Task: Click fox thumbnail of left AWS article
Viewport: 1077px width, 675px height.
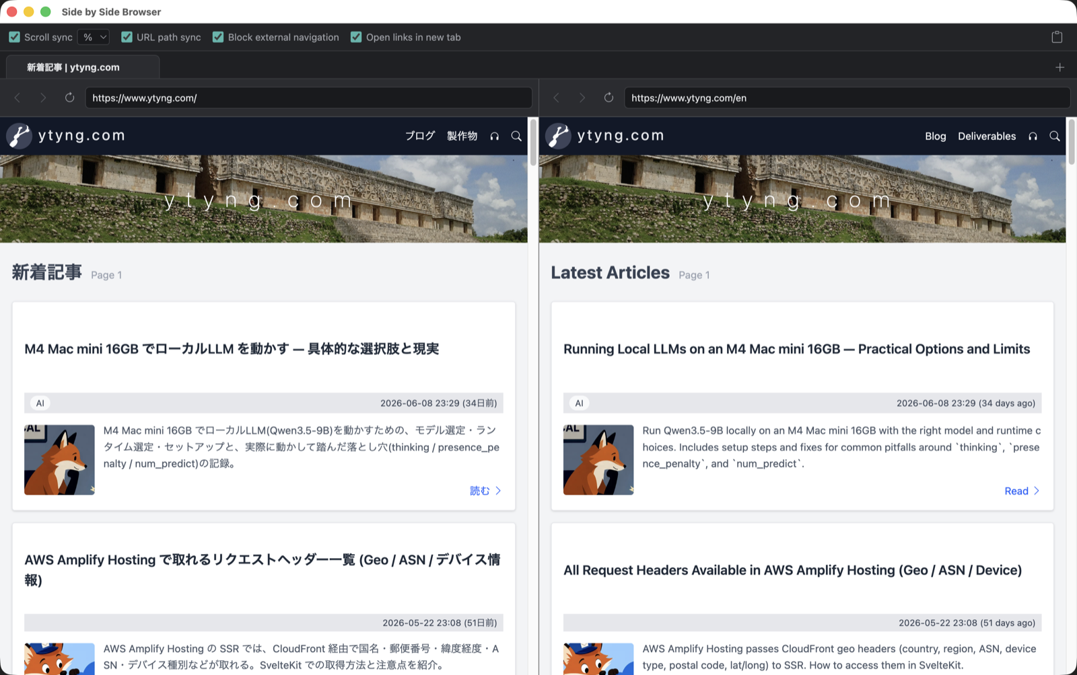Action: click(x=59, y=659)
